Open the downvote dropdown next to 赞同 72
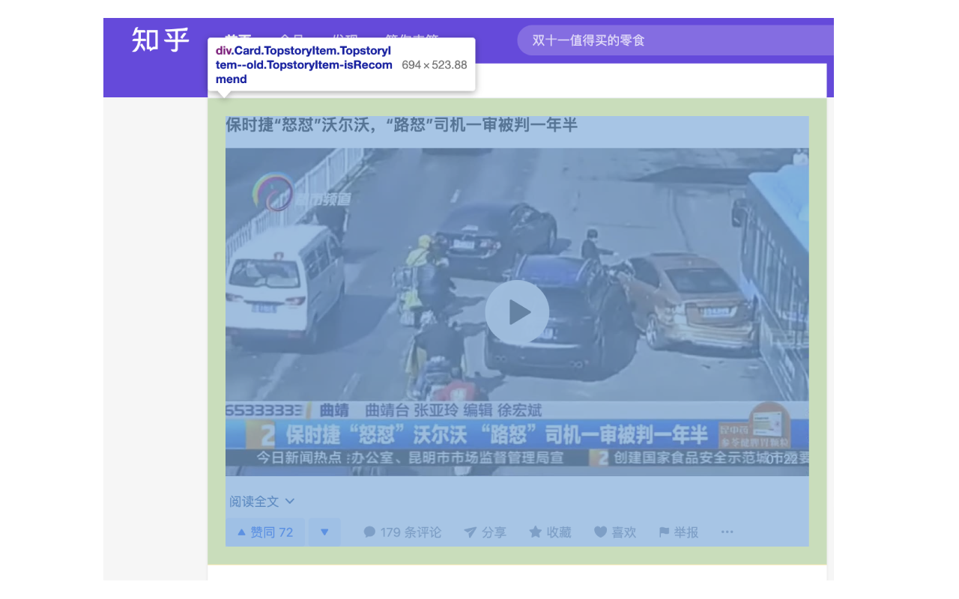Screen dimensions: 959x599 (x=324, y=532)
